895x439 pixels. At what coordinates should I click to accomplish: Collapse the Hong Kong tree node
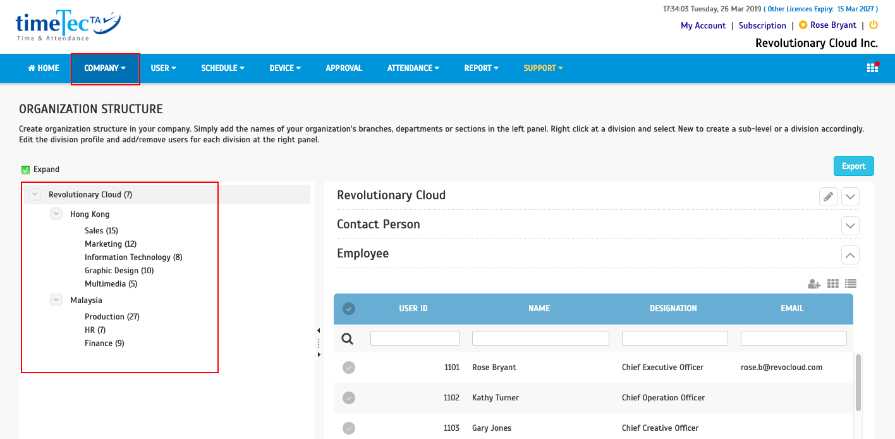pyautogui.click(x=56, y=214)
